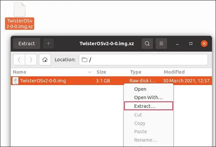This screenshot has width=216, height=147.
Task: Choose Open from context menu
Action: point(140,89)
